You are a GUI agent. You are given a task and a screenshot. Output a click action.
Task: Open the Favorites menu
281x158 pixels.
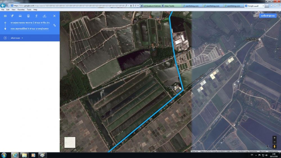(21, 10)
